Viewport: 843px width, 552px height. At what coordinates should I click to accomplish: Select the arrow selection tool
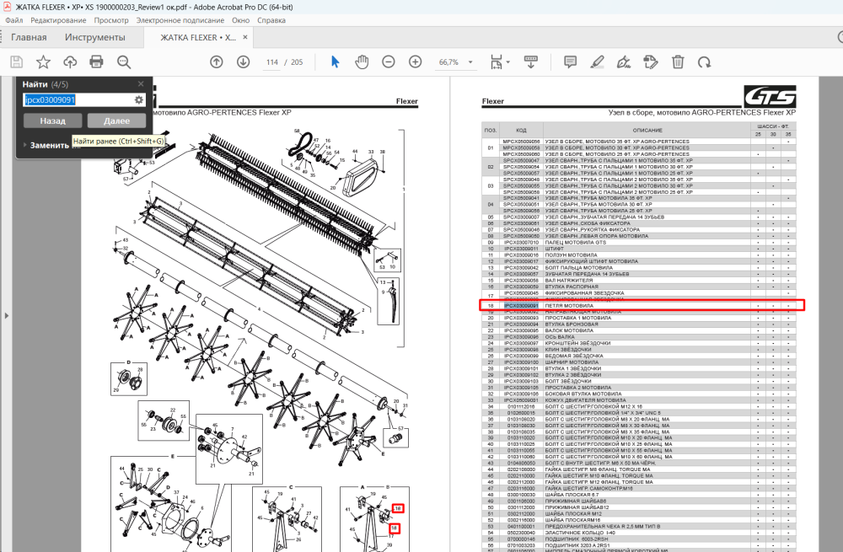335,62
